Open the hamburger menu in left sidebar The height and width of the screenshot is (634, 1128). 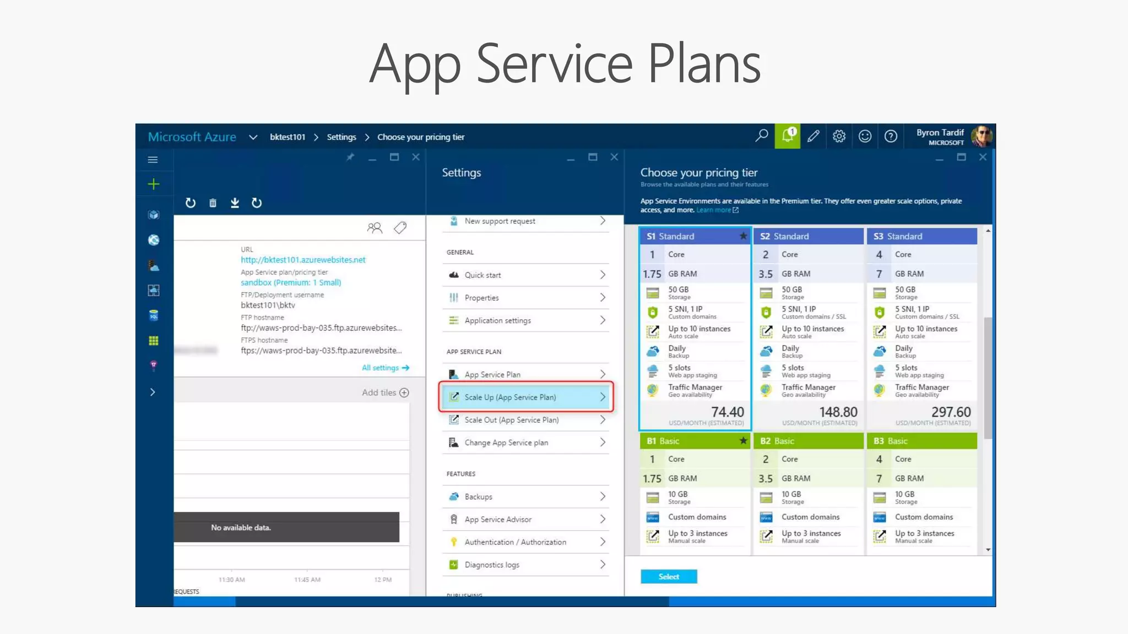153,160
